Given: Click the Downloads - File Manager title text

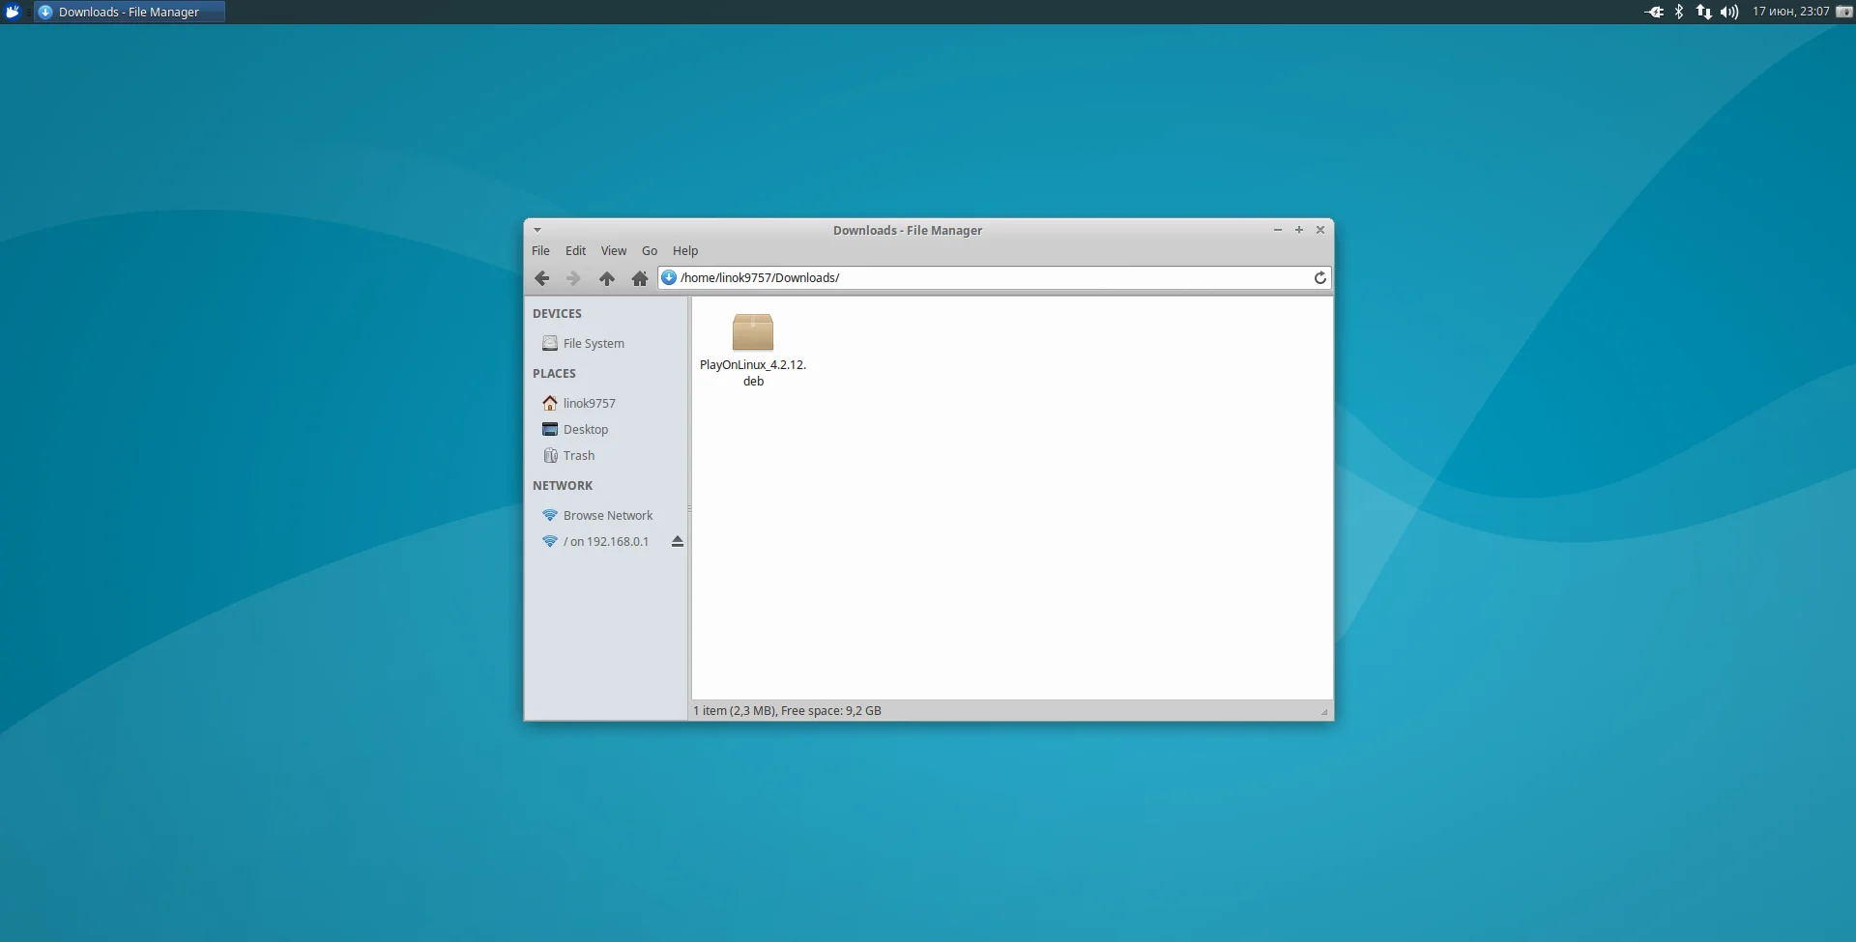Looking at the screenshot, I should pyautogui.click(x=908, y=230).
